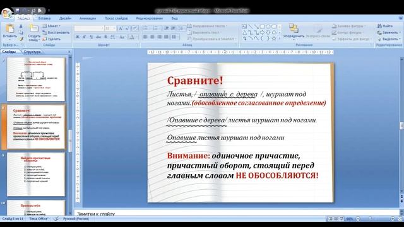Click the Font Color (A) swatch

pos(132,37)
